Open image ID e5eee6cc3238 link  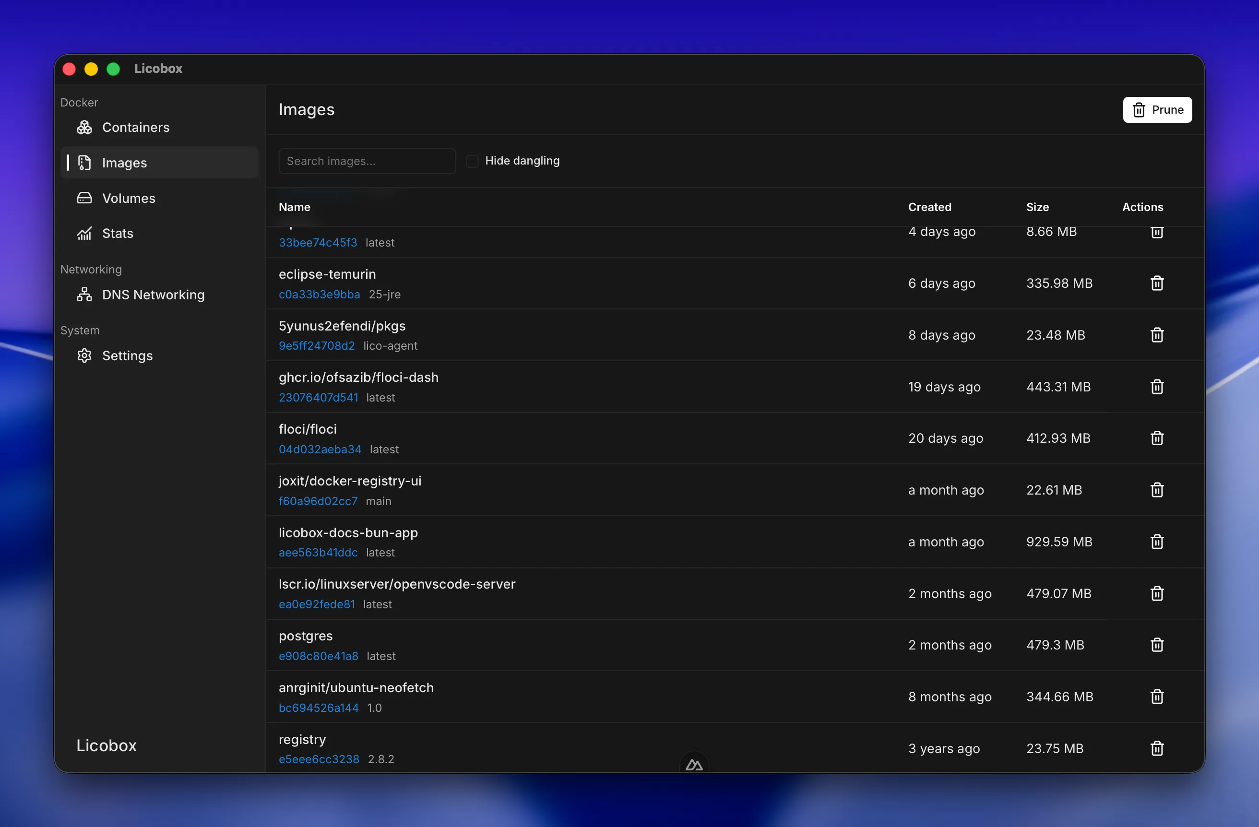[x=319, y=759]
